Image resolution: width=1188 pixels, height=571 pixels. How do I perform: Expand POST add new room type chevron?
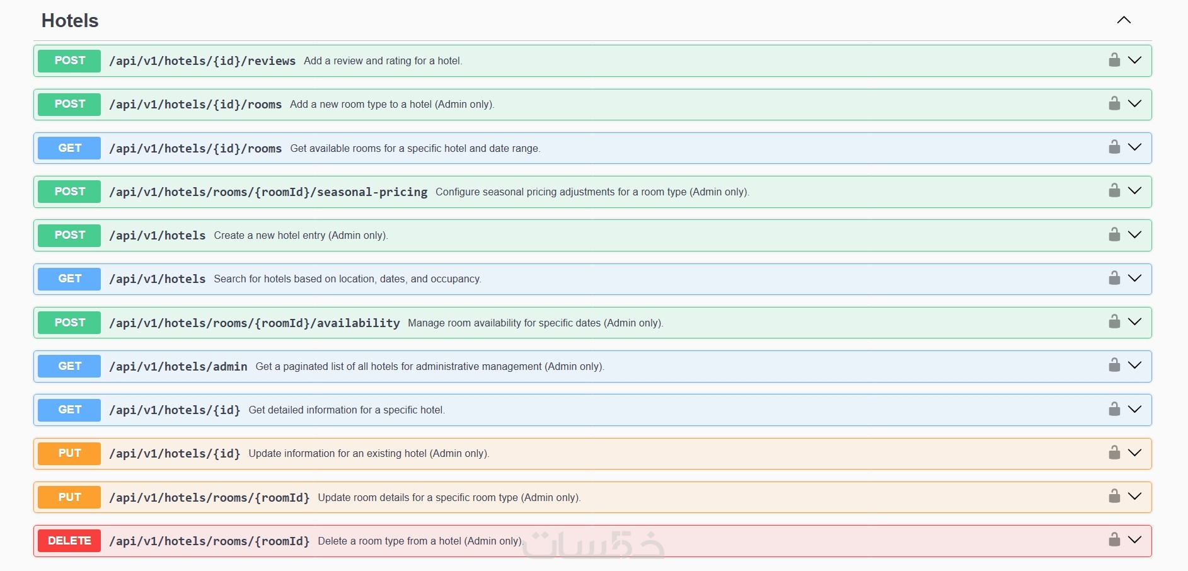(x=1134, y=103)
